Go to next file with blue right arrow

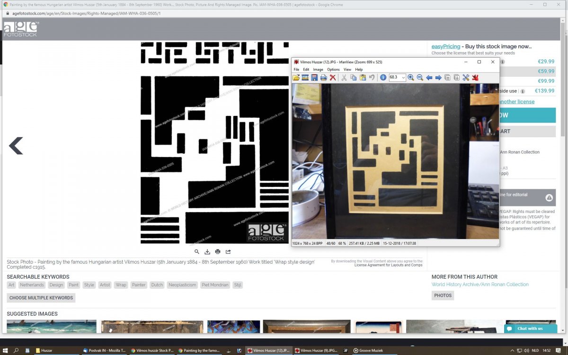[438, 78]
